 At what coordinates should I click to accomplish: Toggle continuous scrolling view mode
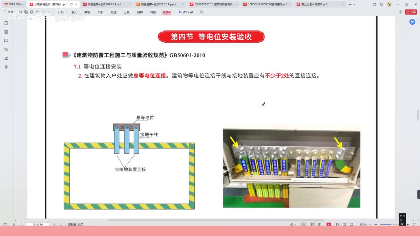304,225
